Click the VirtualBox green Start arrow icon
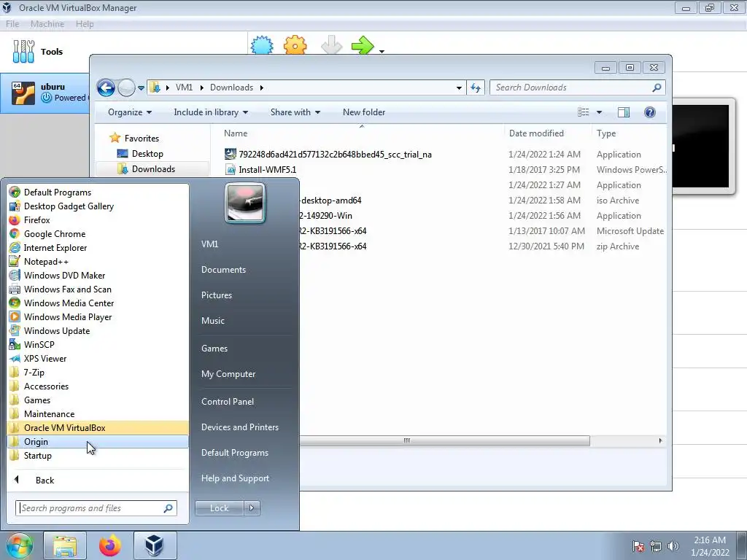 click(x=363, y=46)
